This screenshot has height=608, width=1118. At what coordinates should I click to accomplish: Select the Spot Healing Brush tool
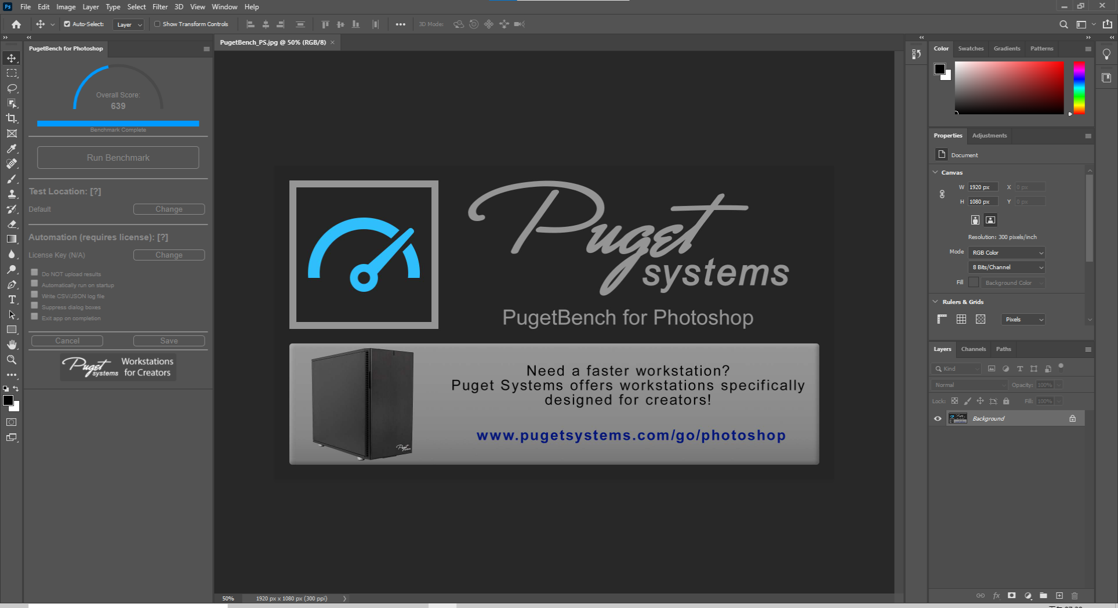coord(12,164)
